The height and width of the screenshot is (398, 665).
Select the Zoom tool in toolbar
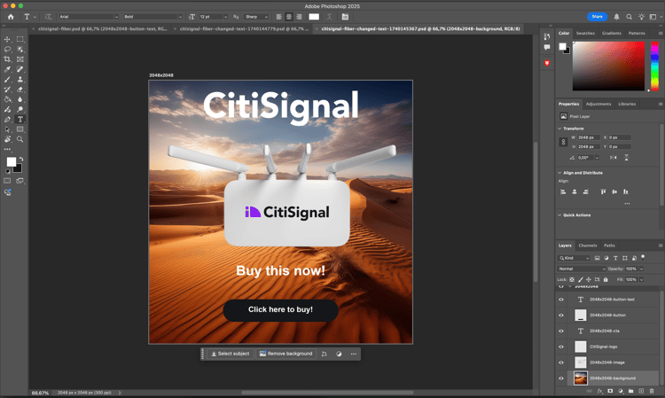(20, 139)
